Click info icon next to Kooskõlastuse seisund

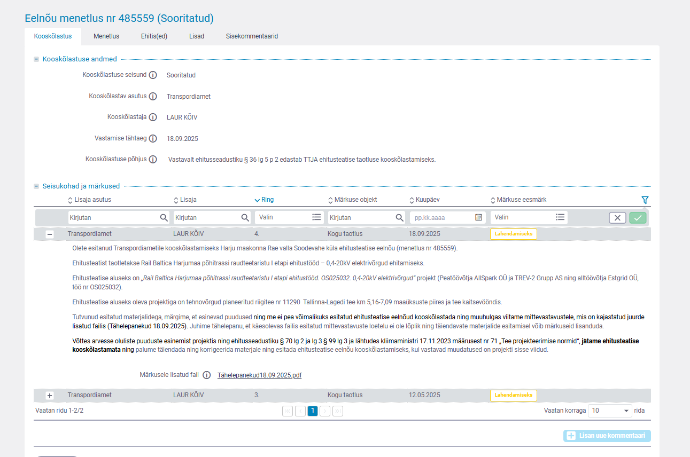153,75
